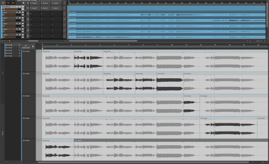
Task: Click the X icon below track list
Action: pos(9,41)
